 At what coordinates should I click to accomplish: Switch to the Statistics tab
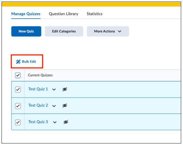point(95,14)
